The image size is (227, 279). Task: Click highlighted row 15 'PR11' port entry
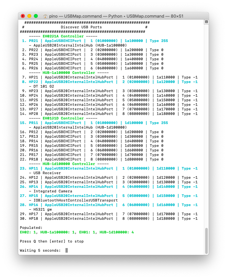pyautogui.click(x=94, y=123)
